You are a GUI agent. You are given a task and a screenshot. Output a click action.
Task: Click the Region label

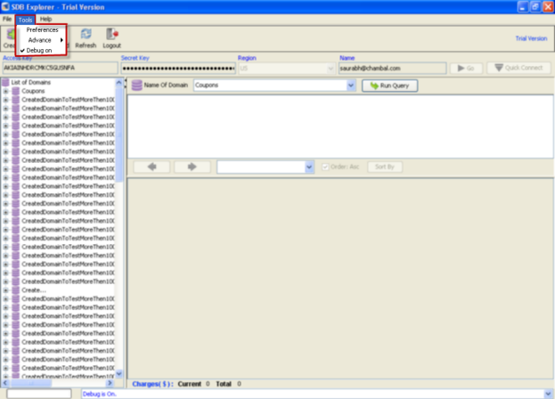tap(247, 58)
